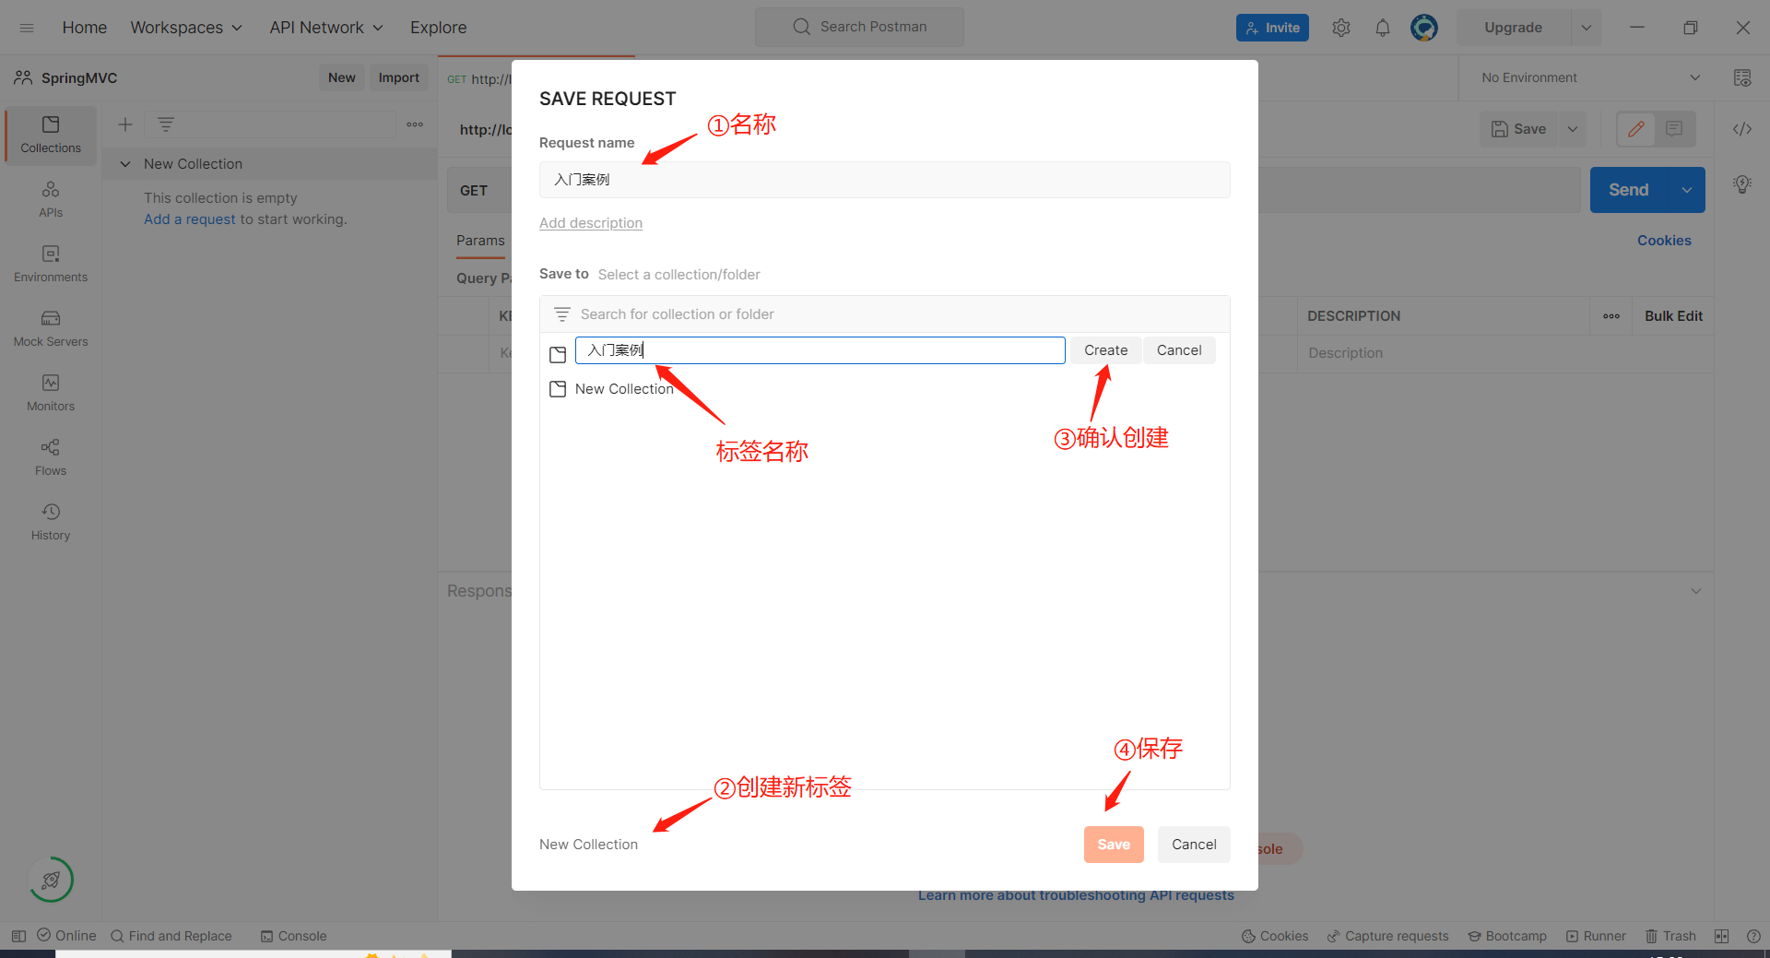Image resolution: width=1770 pixels, height=958 pixels.
Task: Switch to the Params tab
Action: pos(480,241)
